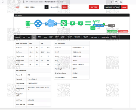Click the WiFi antenna icon above ONT

[95, 22]
